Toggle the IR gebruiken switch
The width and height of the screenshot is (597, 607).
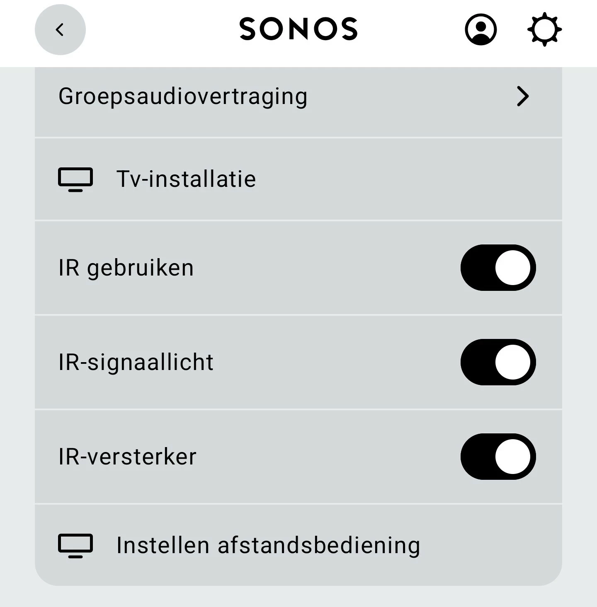(498, 268)
